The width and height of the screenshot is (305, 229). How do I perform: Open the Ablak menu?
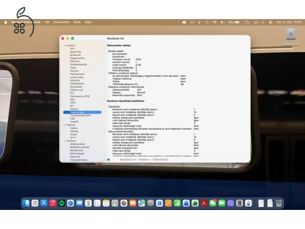77,22
